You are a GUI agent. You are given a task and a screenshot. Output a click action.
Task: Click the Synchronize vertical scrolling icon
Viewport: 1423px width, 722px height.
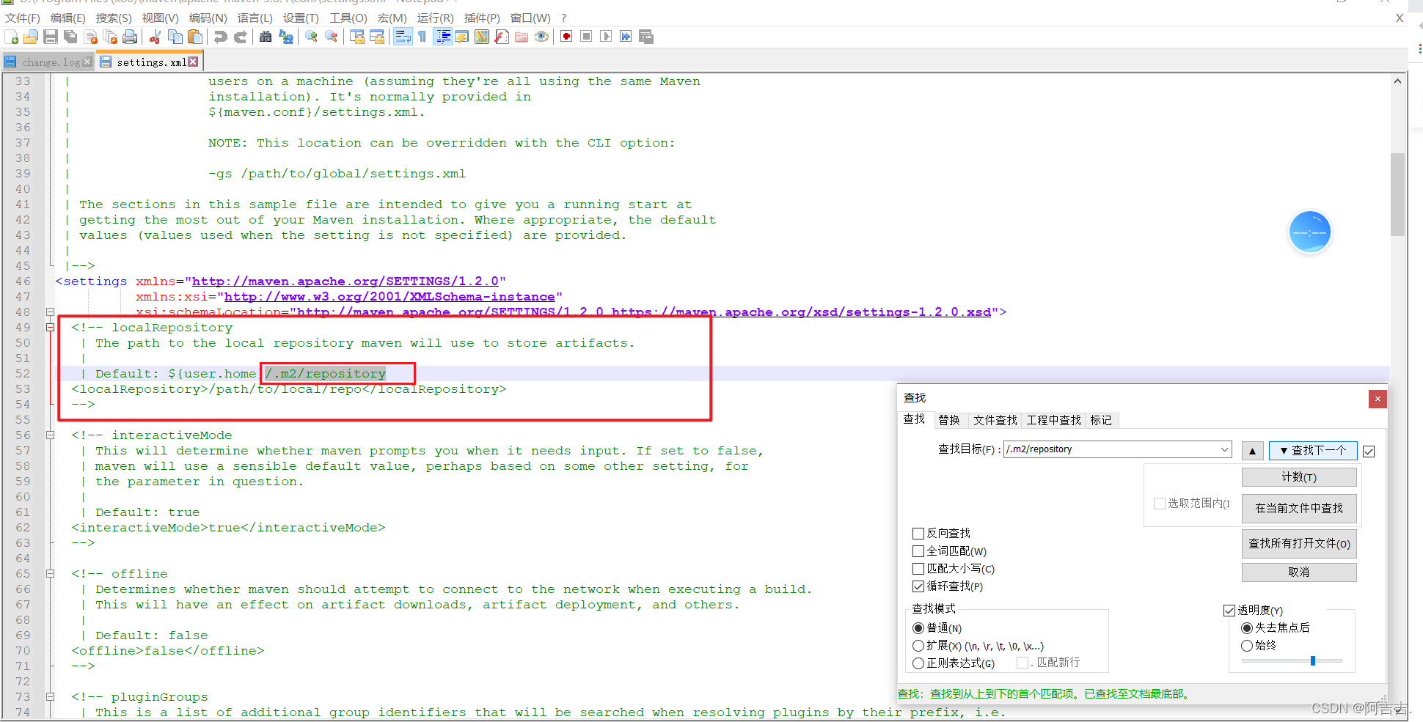[x=357, y=37]
